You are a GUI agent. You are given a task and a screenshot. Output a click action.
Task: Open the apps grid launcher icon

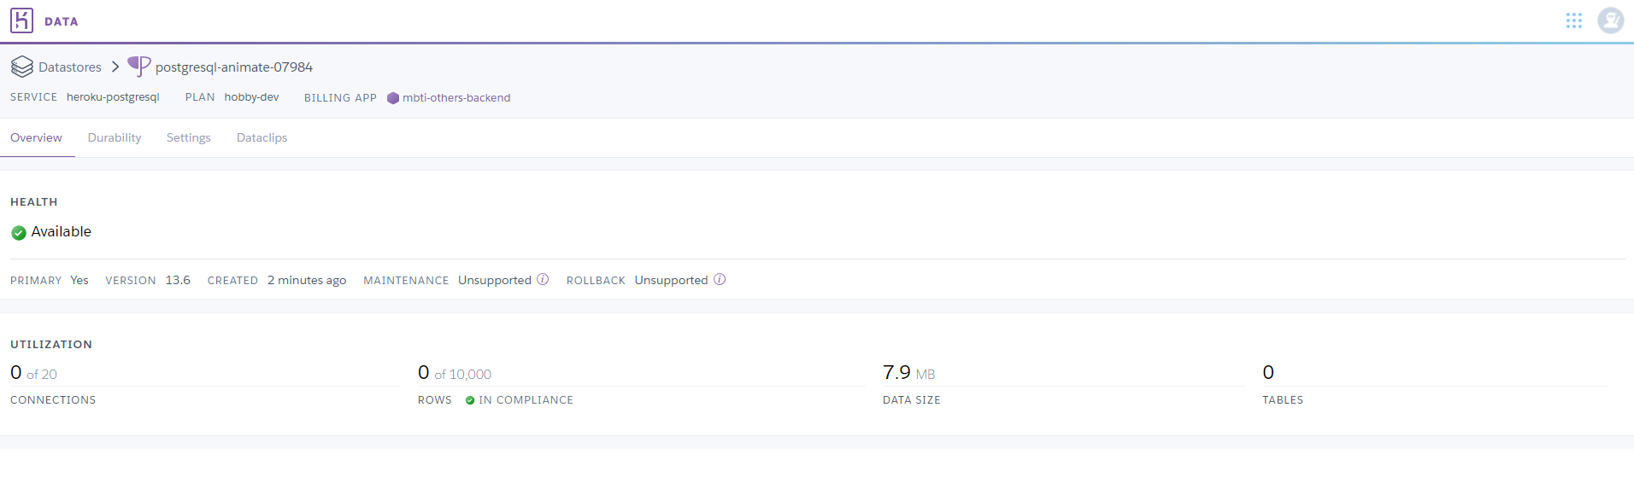point(1574,20)
